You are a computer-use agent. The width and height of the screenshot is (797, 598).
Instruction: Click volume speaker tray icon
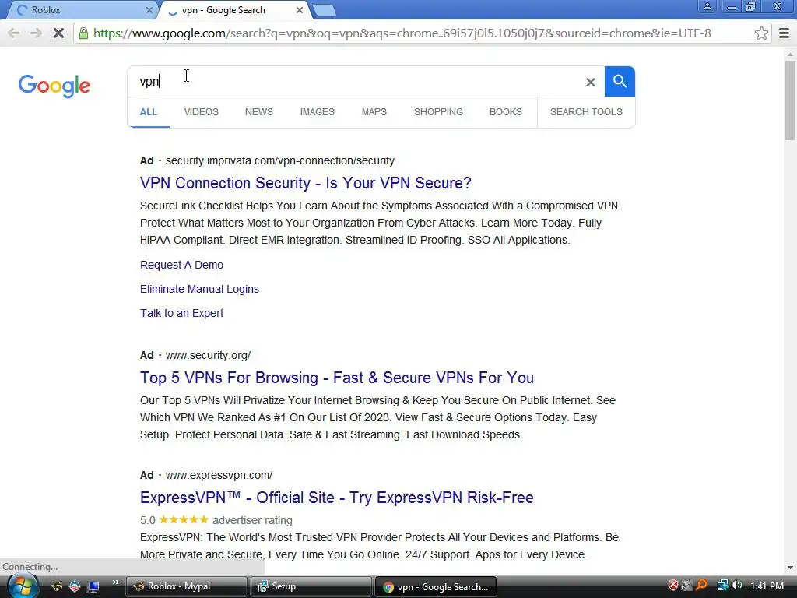[x=736, y=586]
